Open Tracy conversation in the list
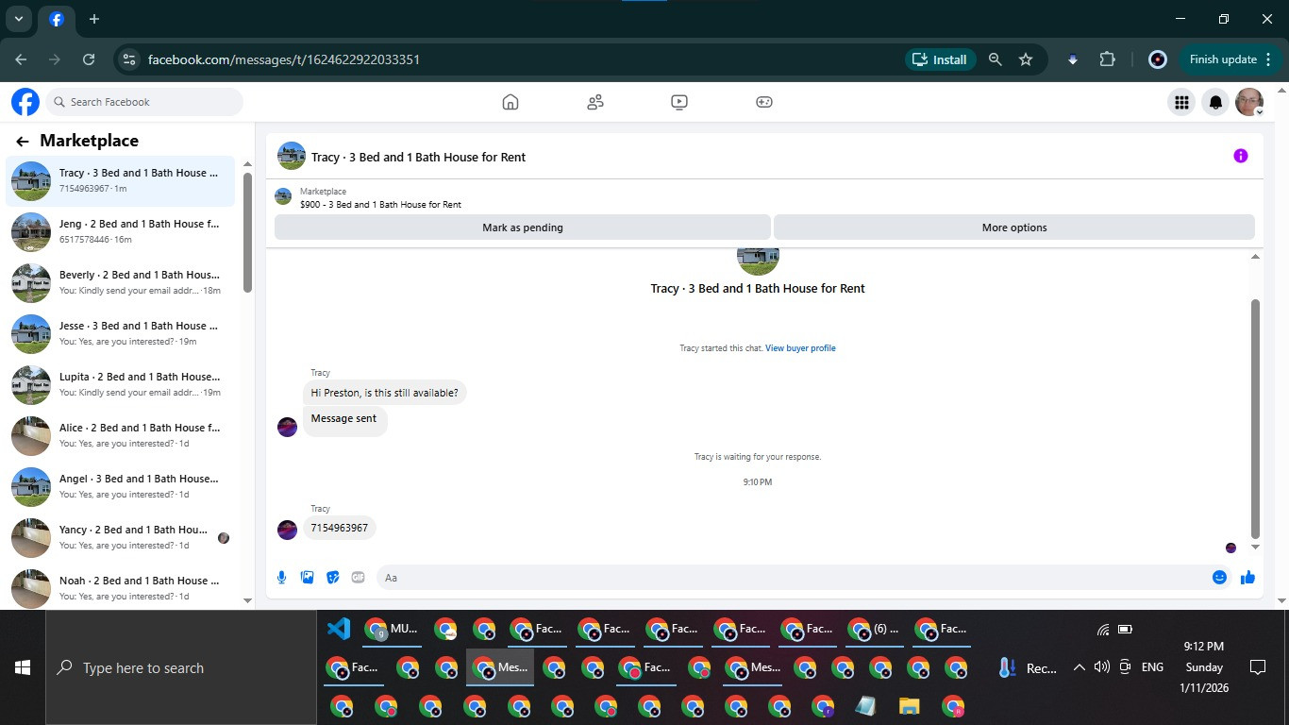 pos(121,180)
